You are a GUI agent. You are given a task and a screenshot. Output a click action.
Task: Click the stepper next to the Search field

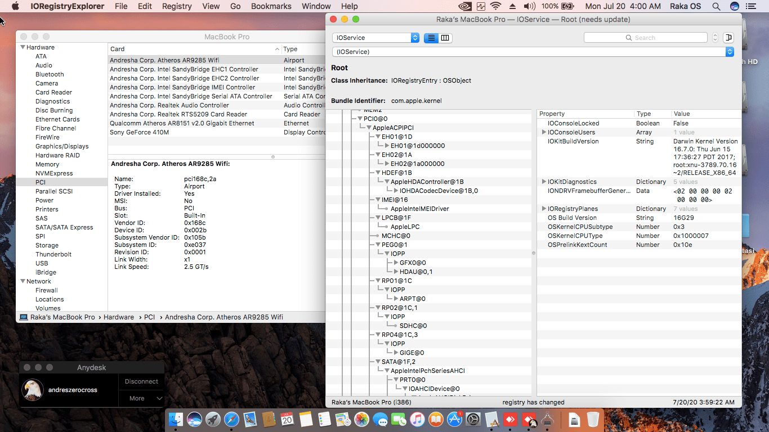[716, 38]
